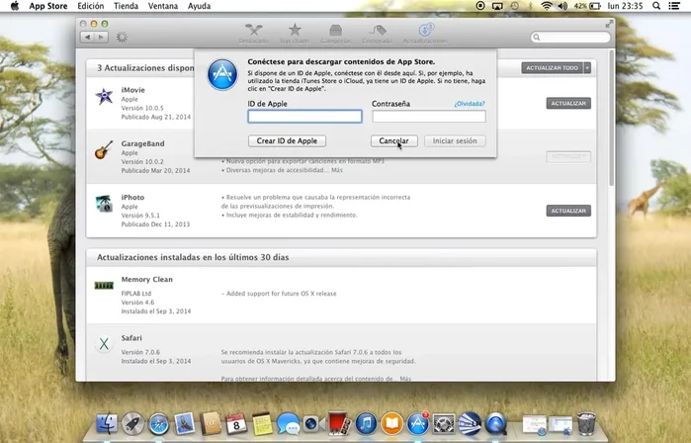Image resolution: width=691 pixels, height=443 pixels.
Task: Focus the ID de Apple field
Action: 304,117
